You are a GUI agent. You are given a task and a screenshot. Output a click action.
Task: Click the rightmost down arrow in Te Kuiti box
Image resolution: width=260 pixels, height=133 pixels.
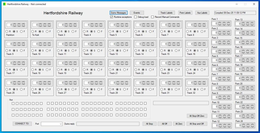pyautogui.click(x=49, y=26)
